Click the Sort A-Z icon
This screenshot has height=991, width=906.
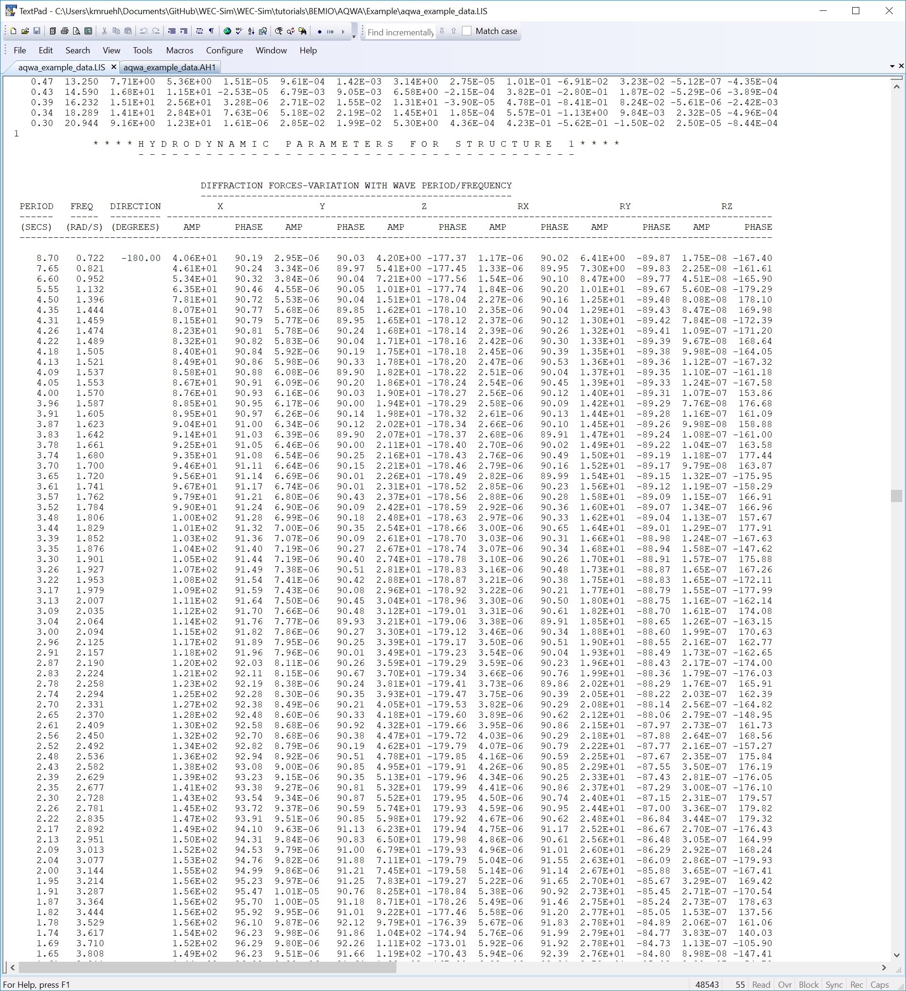point(251,31)
